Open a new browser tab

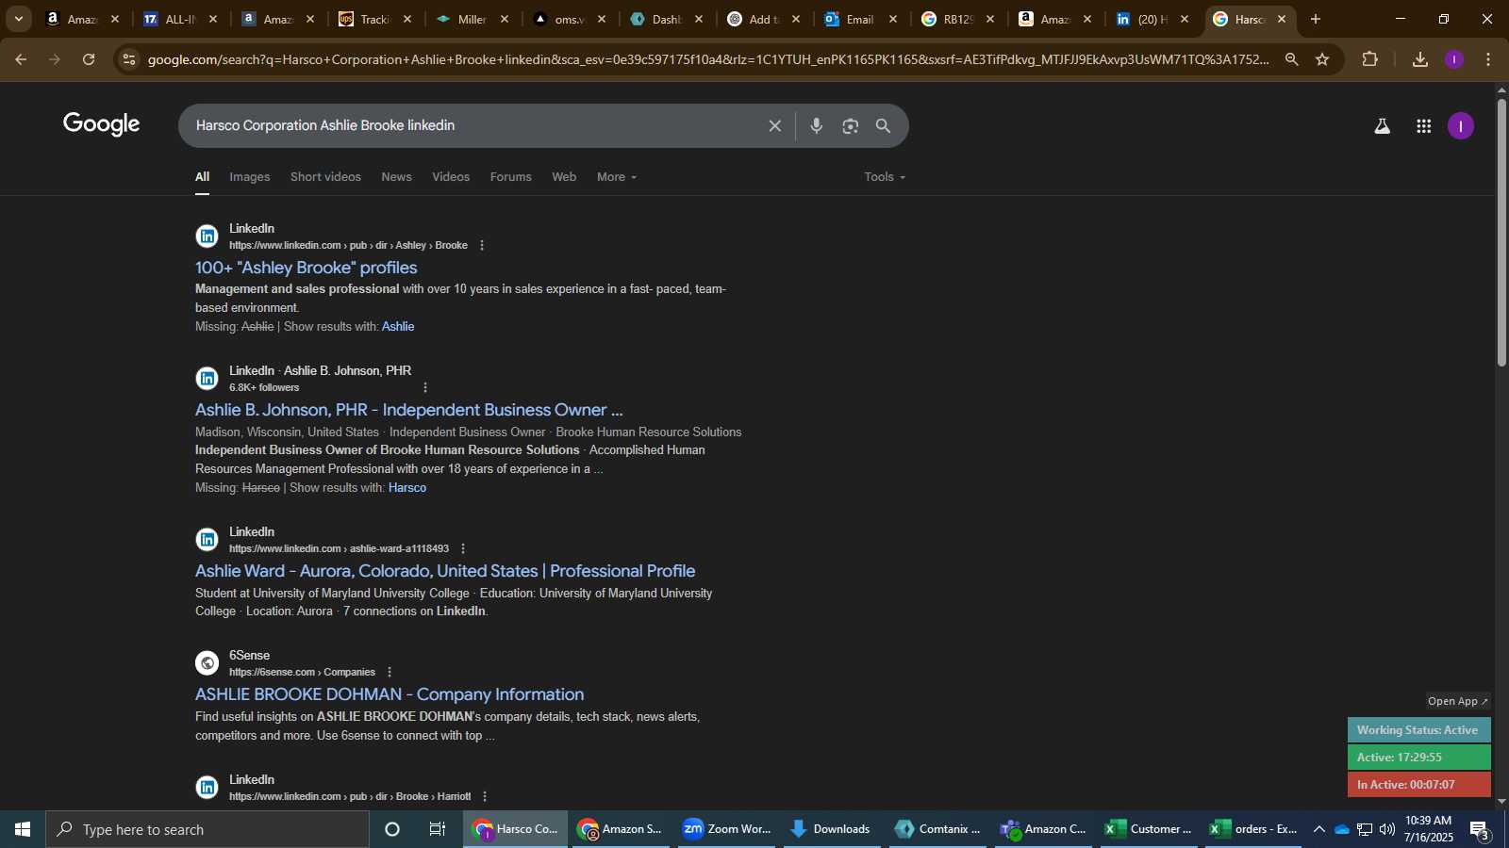[x=1316, y=19]
